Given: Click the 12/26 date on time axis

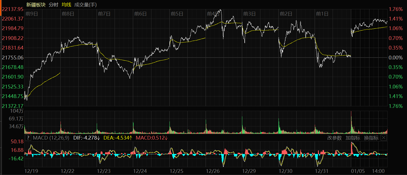Looking at the screenshot, I should tap(213, 171).
